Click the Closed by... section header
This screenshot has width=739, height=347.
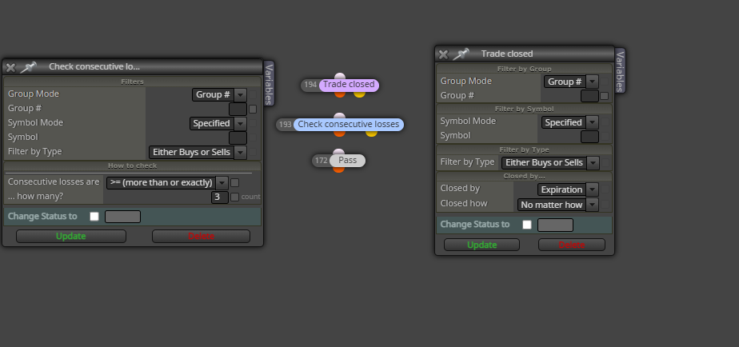pos(524,177)
